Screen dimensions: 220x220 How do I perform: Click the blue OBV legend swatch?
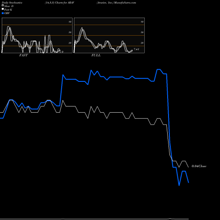(x=3, y=13)
